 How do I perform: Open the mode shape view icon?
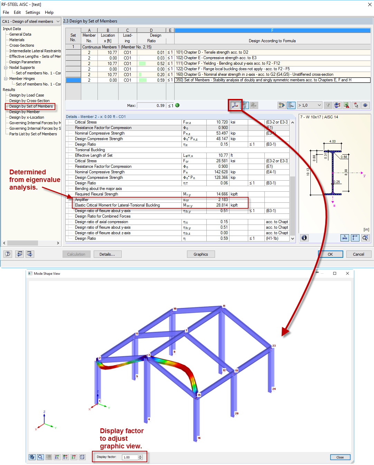[x=235, y=105]
